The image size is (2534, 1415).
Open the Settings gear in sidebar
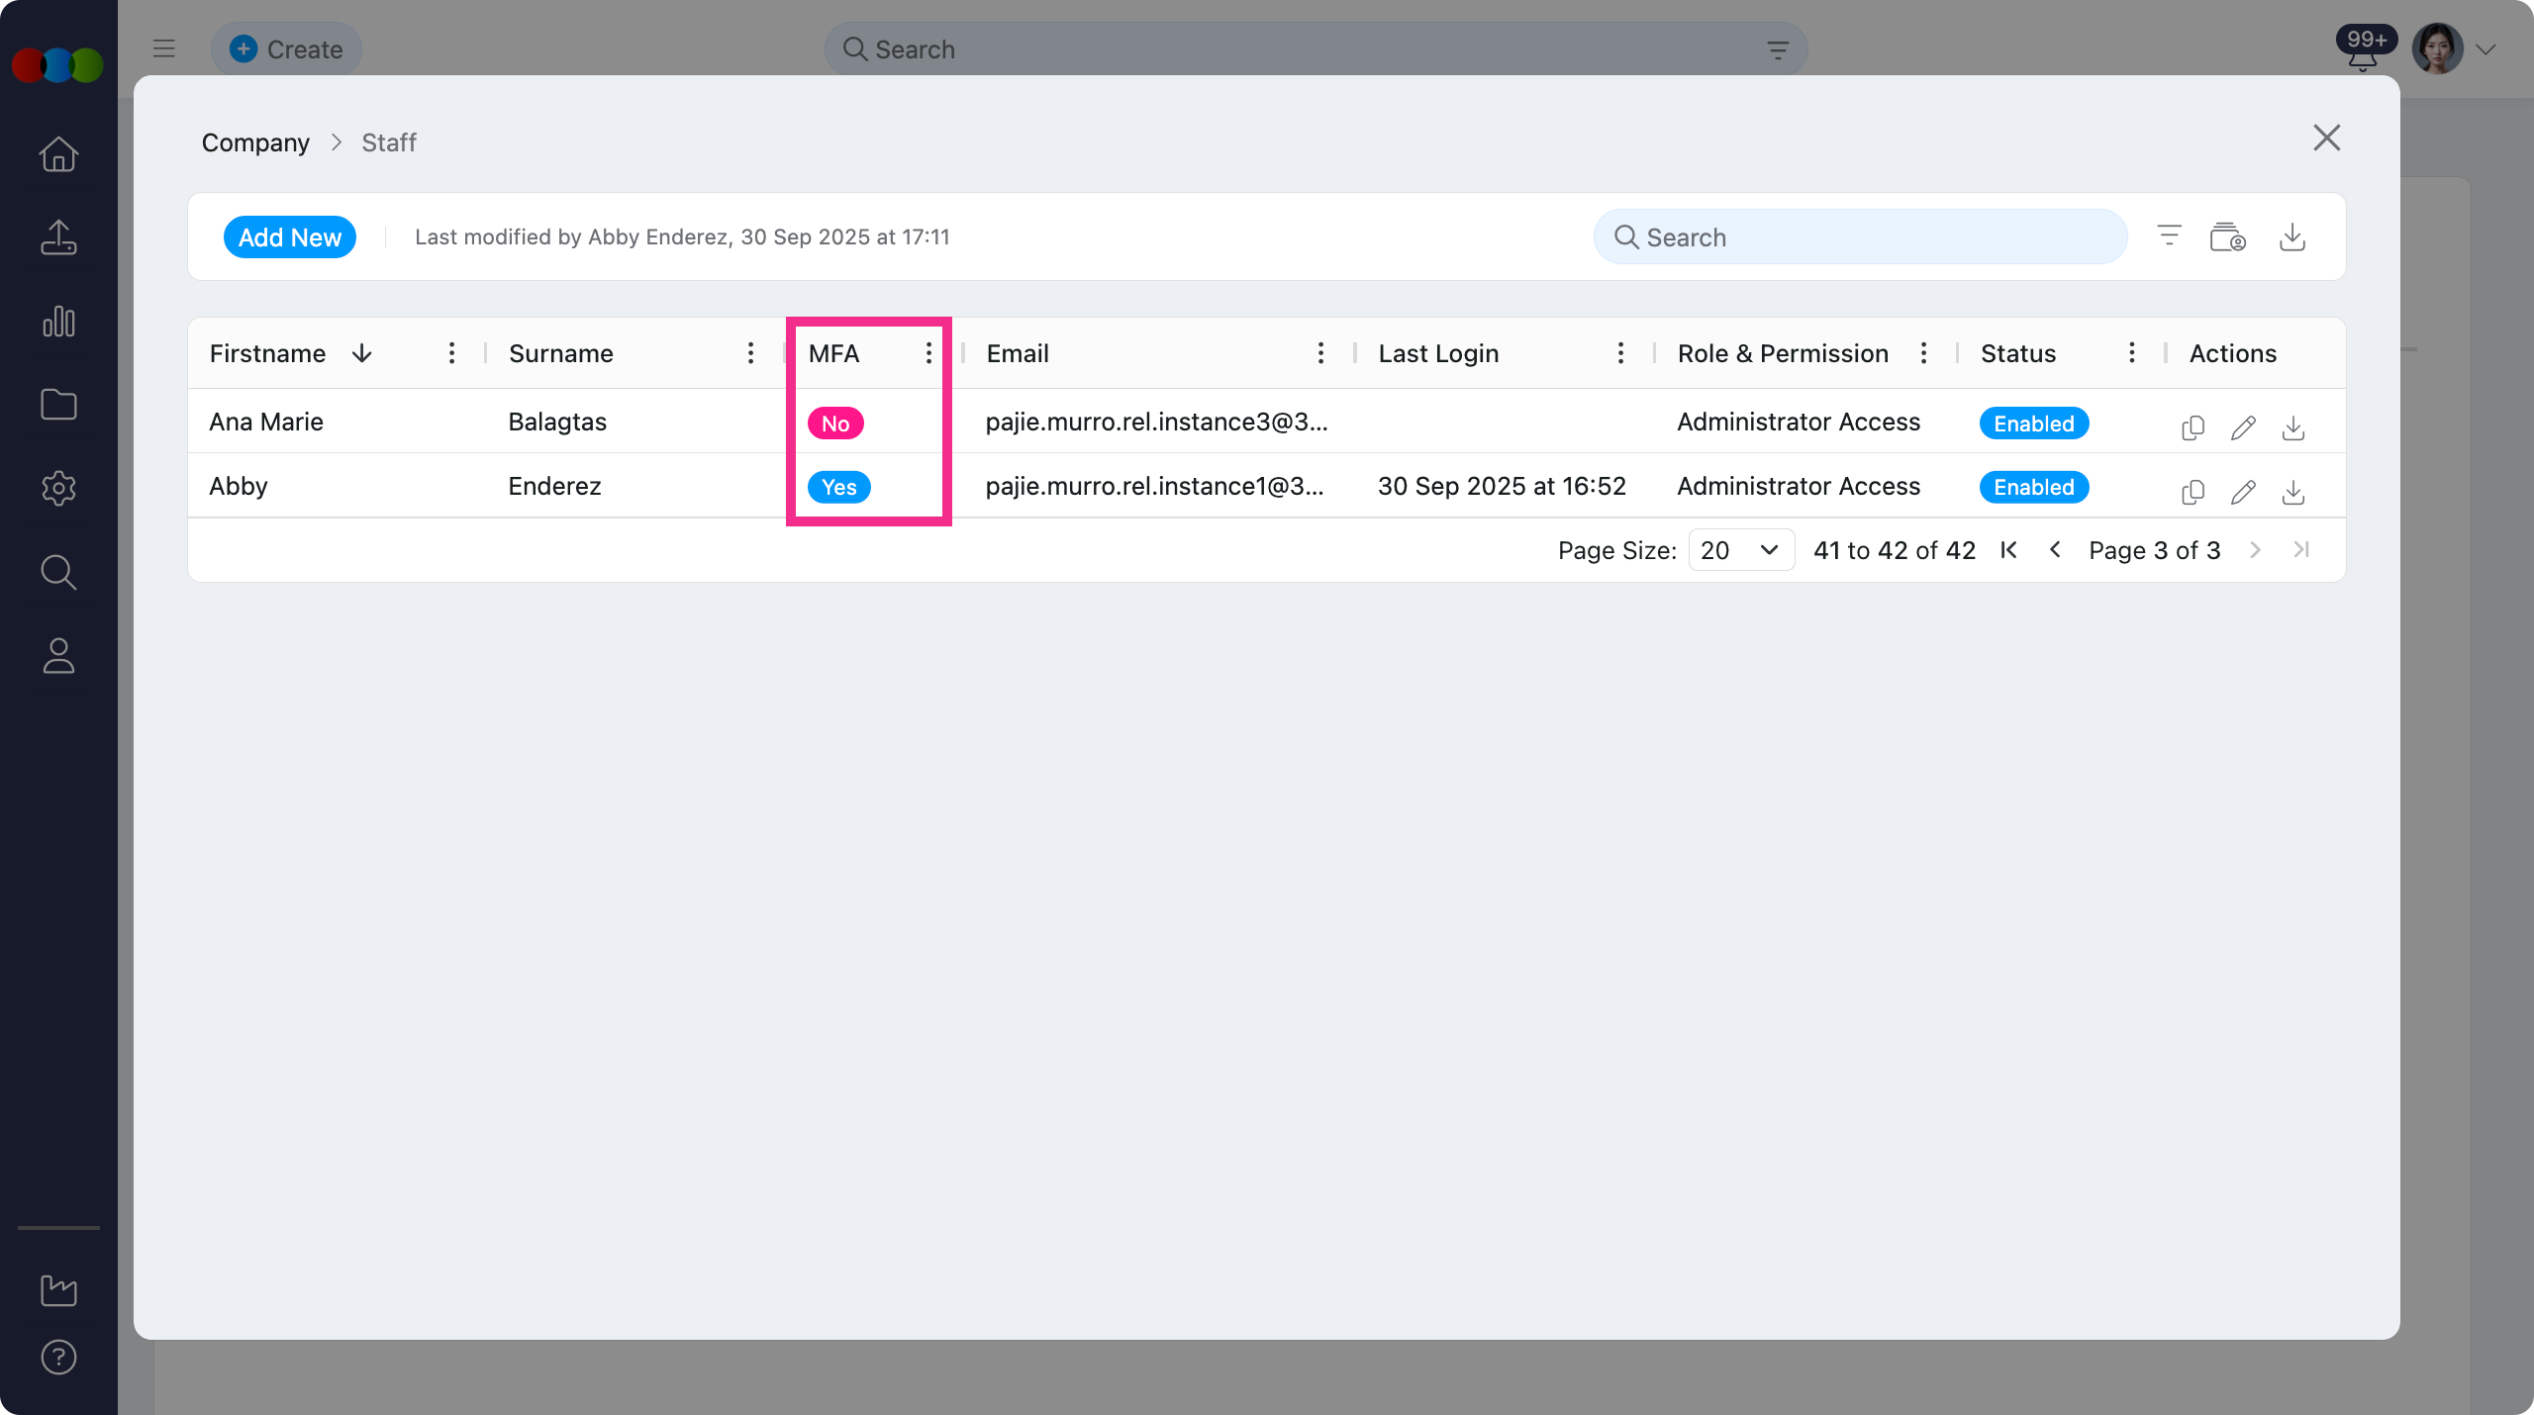[x=58, y=488]
